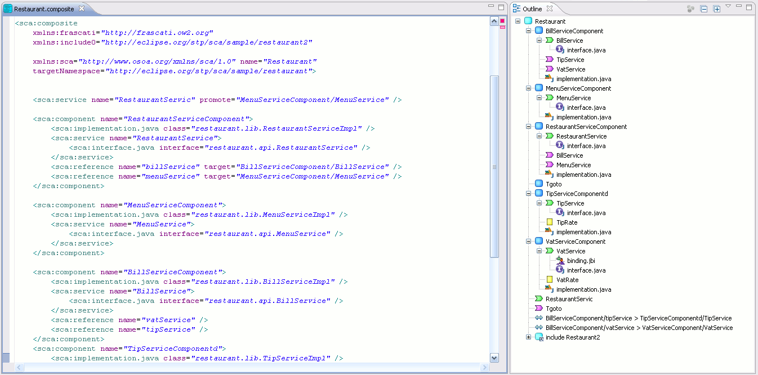Click the yellow VatRate property icon
This screenshot has height=375, width=758.
550,280
